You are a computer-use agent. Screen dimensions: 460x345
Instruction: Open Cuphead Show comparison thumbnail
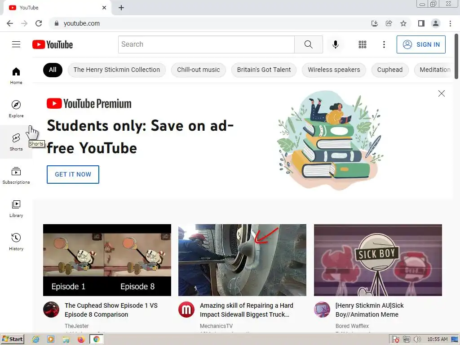point(107,260)
